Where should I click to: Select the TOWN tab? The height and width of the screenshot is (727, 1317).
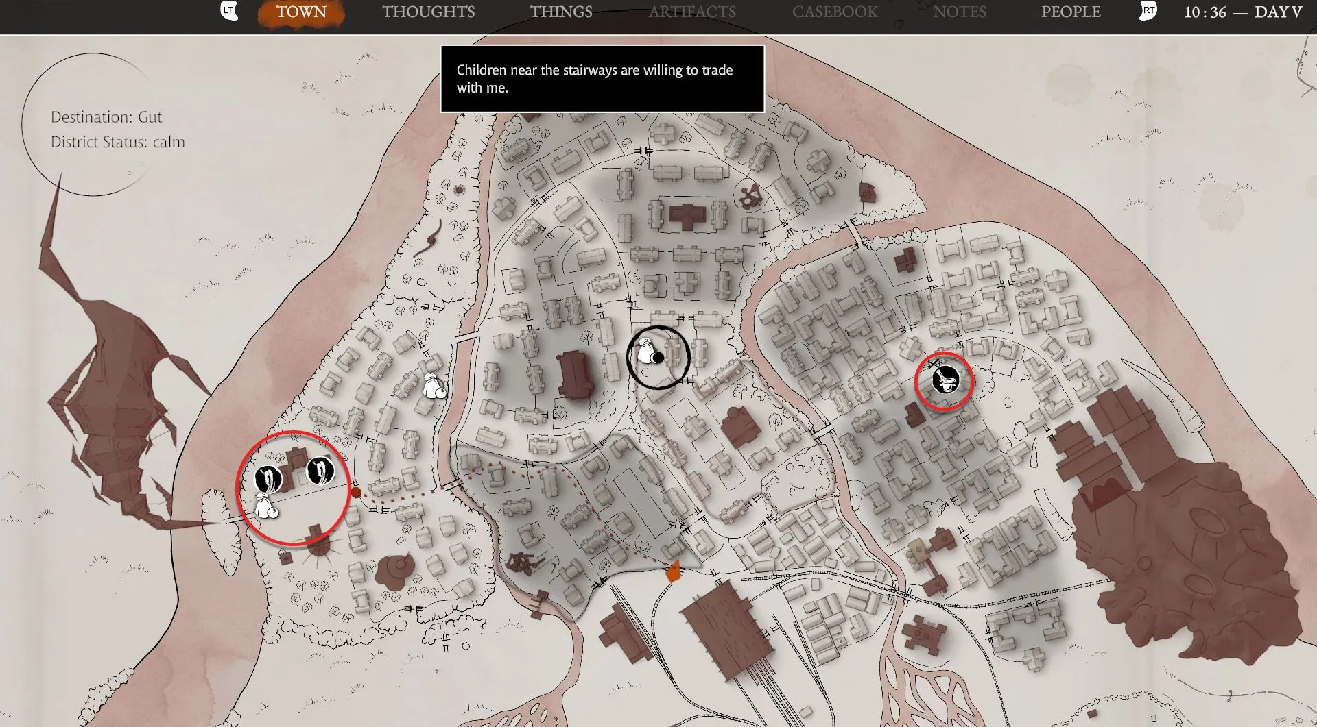click(x=301, y=12)
